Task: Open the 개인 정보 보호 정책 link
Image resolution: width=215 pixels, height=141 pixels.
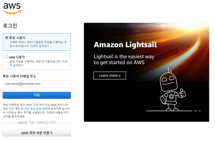Action: click(x=36, y=109)
